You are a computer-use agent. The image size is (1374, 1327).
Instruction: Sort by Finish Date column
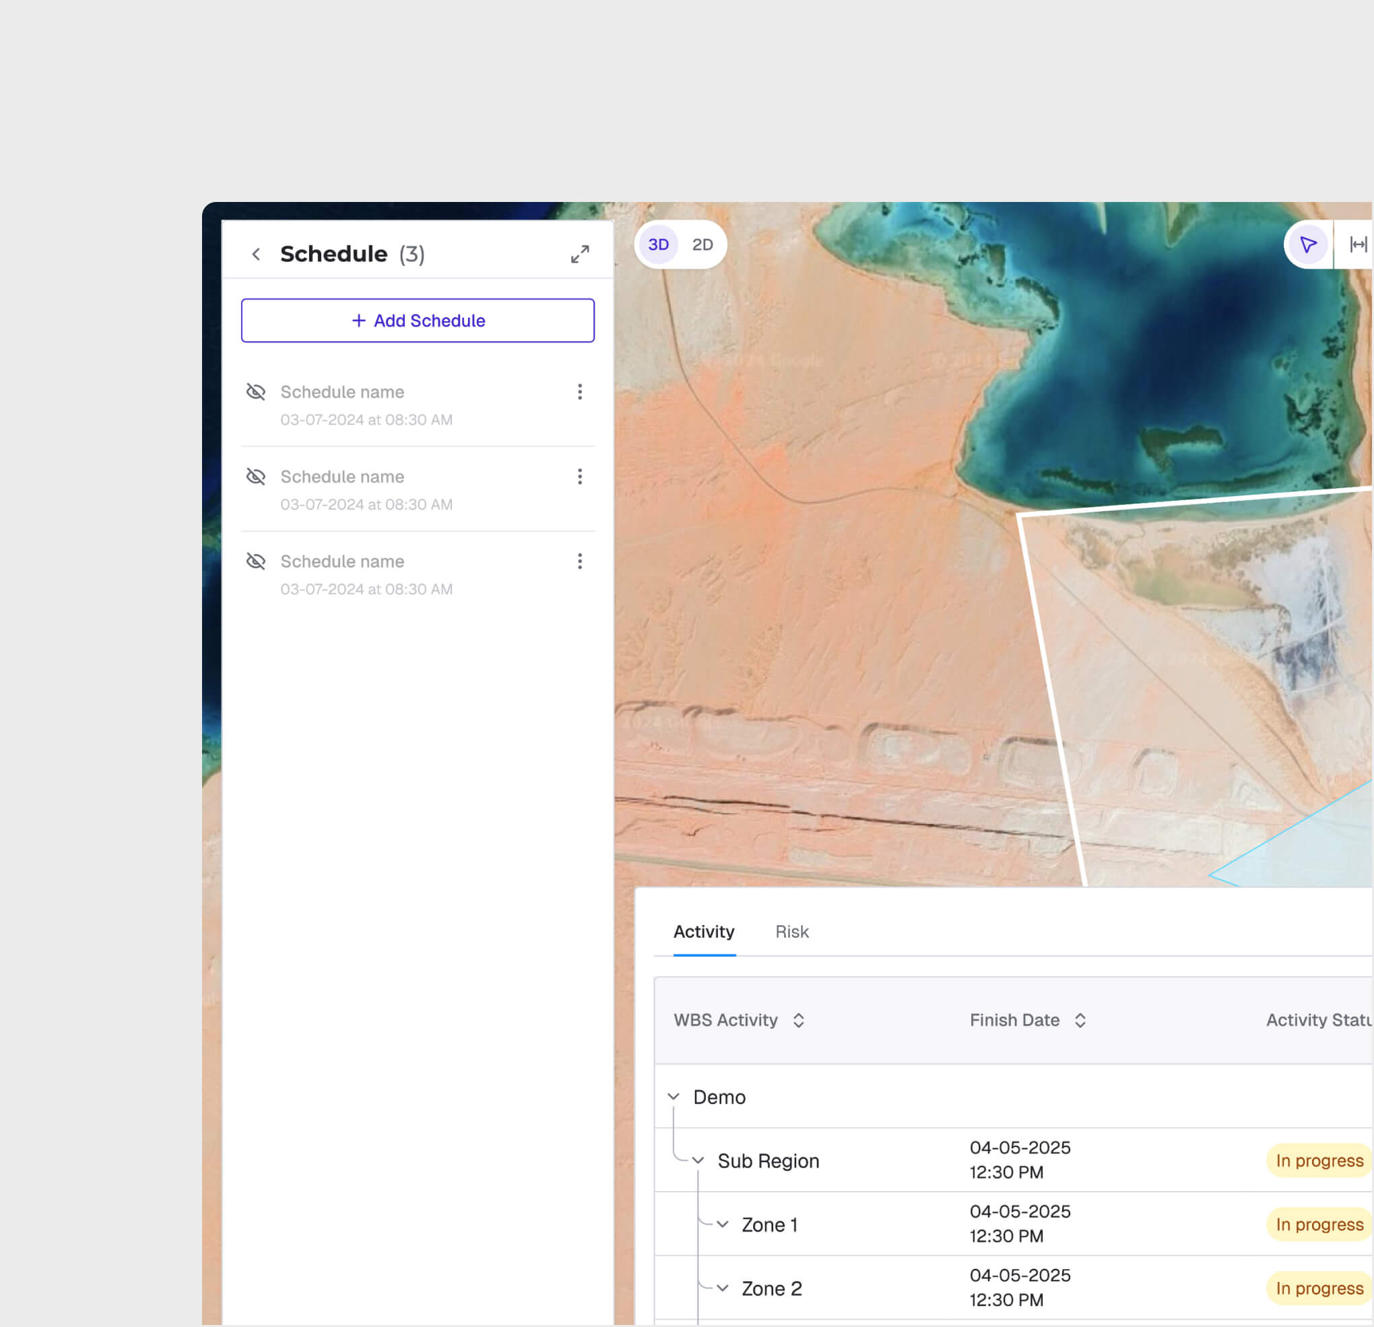pyautogui.click(x=1080, y=1020)
